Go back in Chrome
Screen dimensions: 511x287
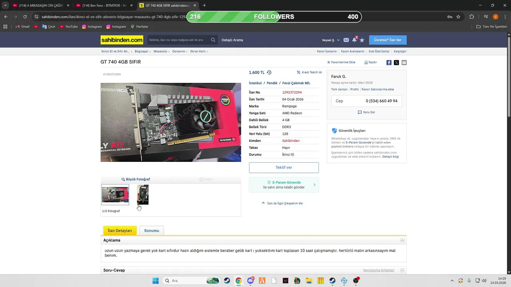click(6, 17)
